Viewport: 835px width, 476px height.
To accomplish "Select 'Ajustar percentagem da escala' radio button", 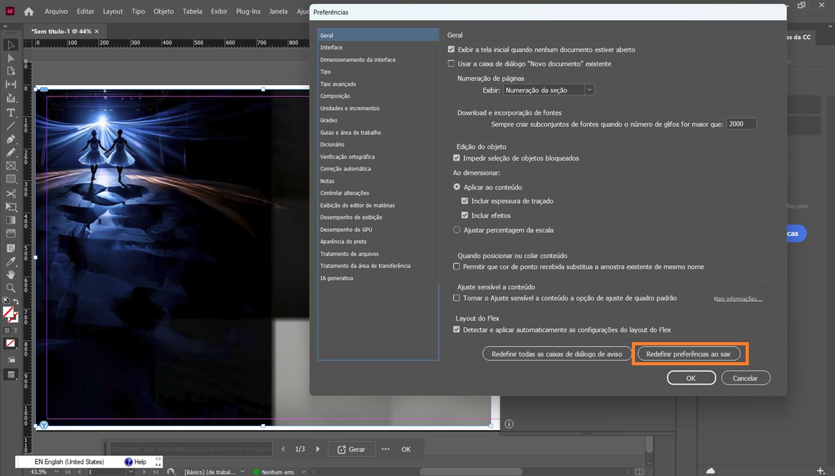I will [457, 230].
